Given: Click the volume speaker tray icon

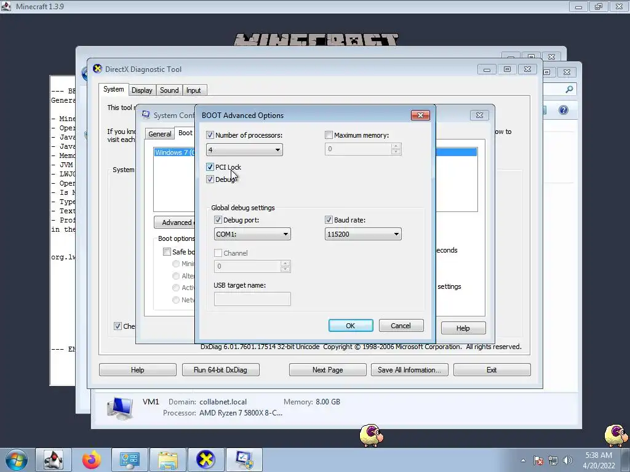Looking at the screenshot, I should pos(568,460).
